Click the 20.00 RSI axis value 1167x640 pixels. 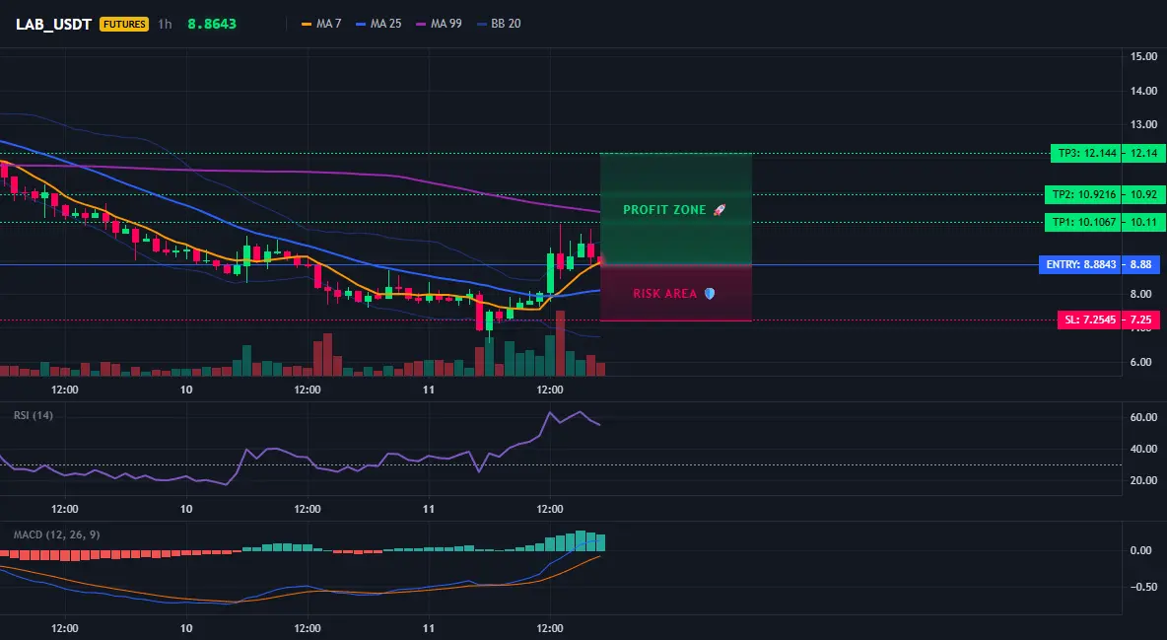(x=1144, y=480)
